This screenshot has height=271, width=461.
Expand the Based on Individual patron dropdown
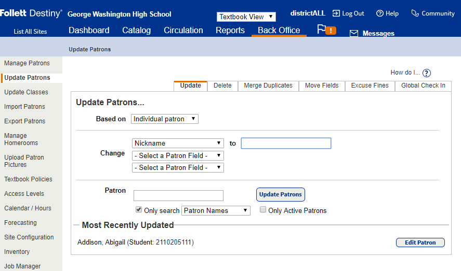click(164, 119)
